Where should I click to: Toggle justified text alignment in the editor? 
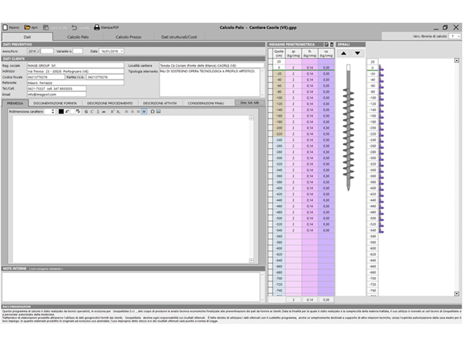tap(144, 111)
